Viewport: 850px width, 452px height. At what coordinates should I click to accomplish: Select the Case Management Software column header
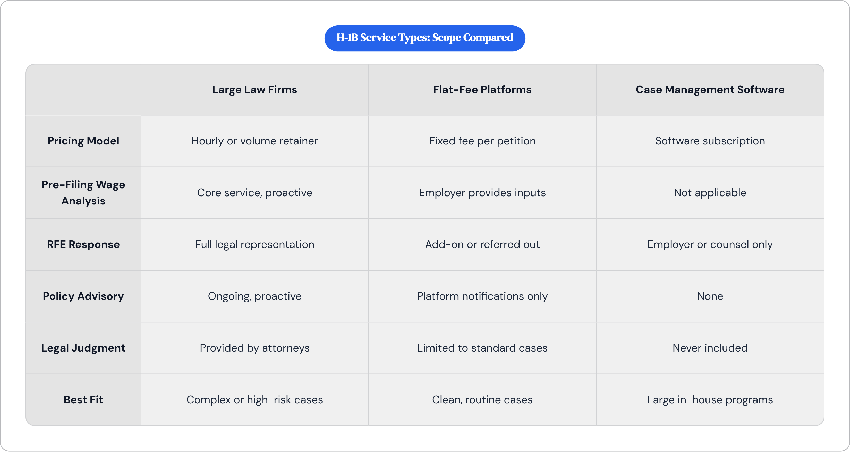pos(710,90)
